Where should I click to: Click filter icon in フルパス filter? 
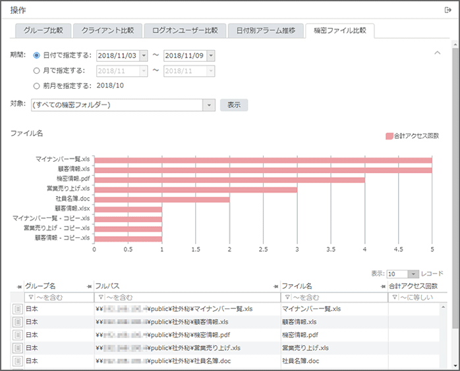click(101, 297)
